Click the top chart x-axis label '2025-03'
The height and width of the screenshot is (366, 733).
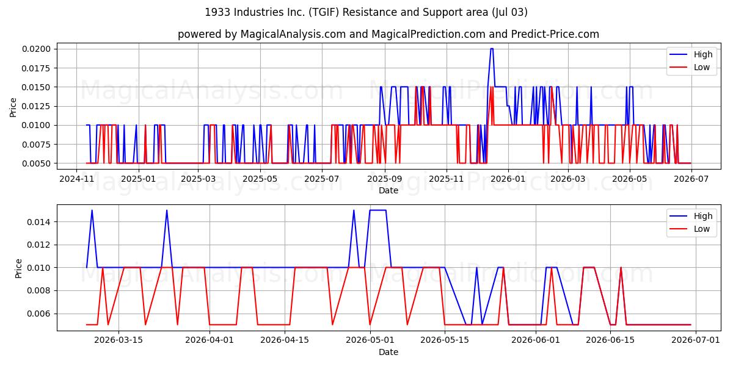pos(199,179)
